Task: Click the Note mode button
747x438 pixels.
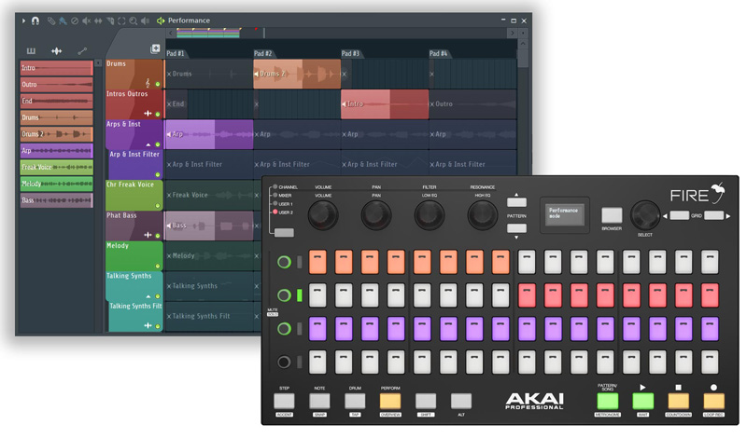Action: tap(319, 401)
